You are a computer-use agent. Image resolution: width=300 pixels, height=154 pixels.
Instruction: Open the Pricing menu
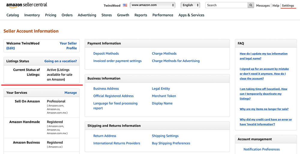[51, 15]
